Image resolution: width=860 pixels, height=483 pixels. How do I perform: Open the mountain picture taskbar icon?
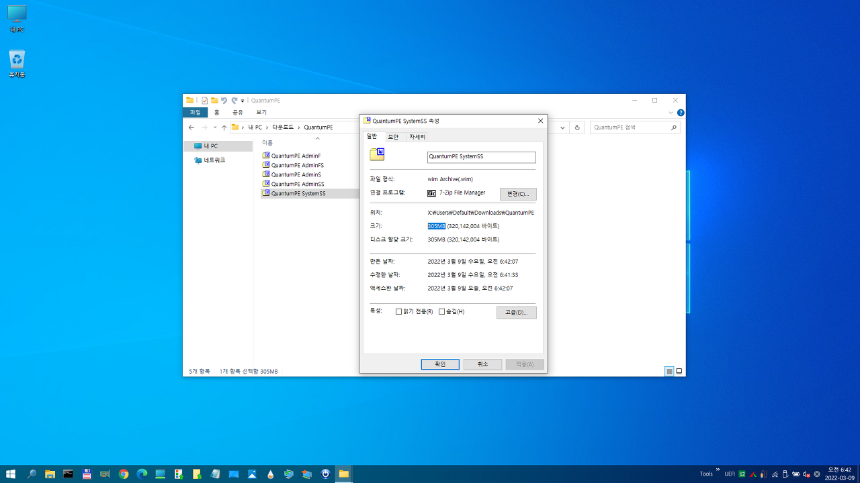(252, 474)
